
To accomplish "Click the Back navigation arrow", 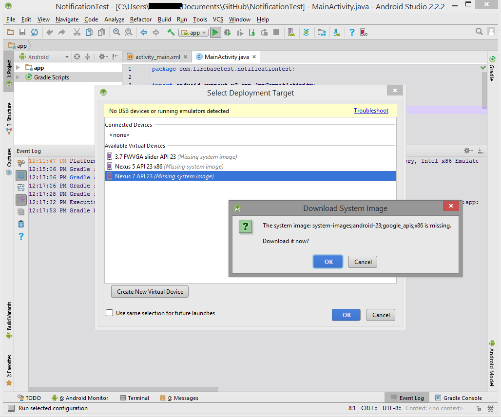I will (x=144, y=32).
